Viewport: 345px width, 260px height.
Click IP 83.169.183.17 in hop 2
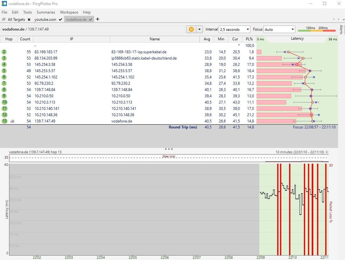(x=46, y=52)
